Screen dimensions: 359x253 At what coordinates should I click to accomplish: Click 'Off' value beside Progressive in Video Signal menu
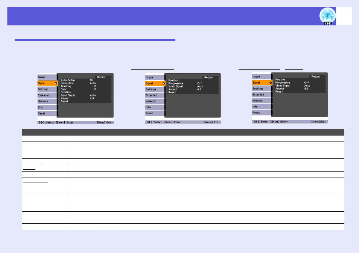pos(306,83)
